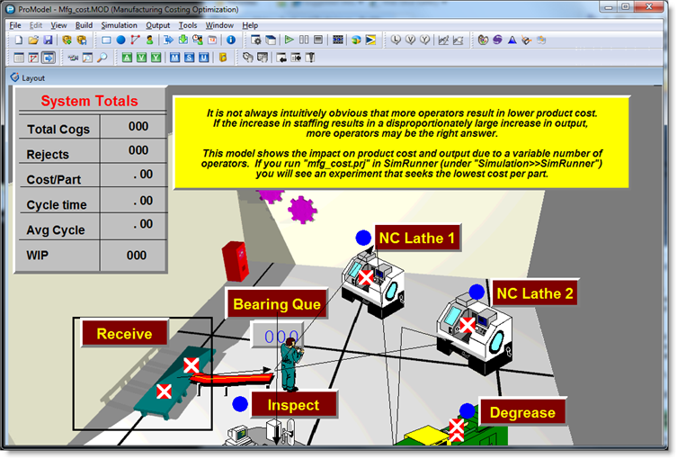
Task: Open the Build menu
Action: pyautogui.click(x=84, y=25)
